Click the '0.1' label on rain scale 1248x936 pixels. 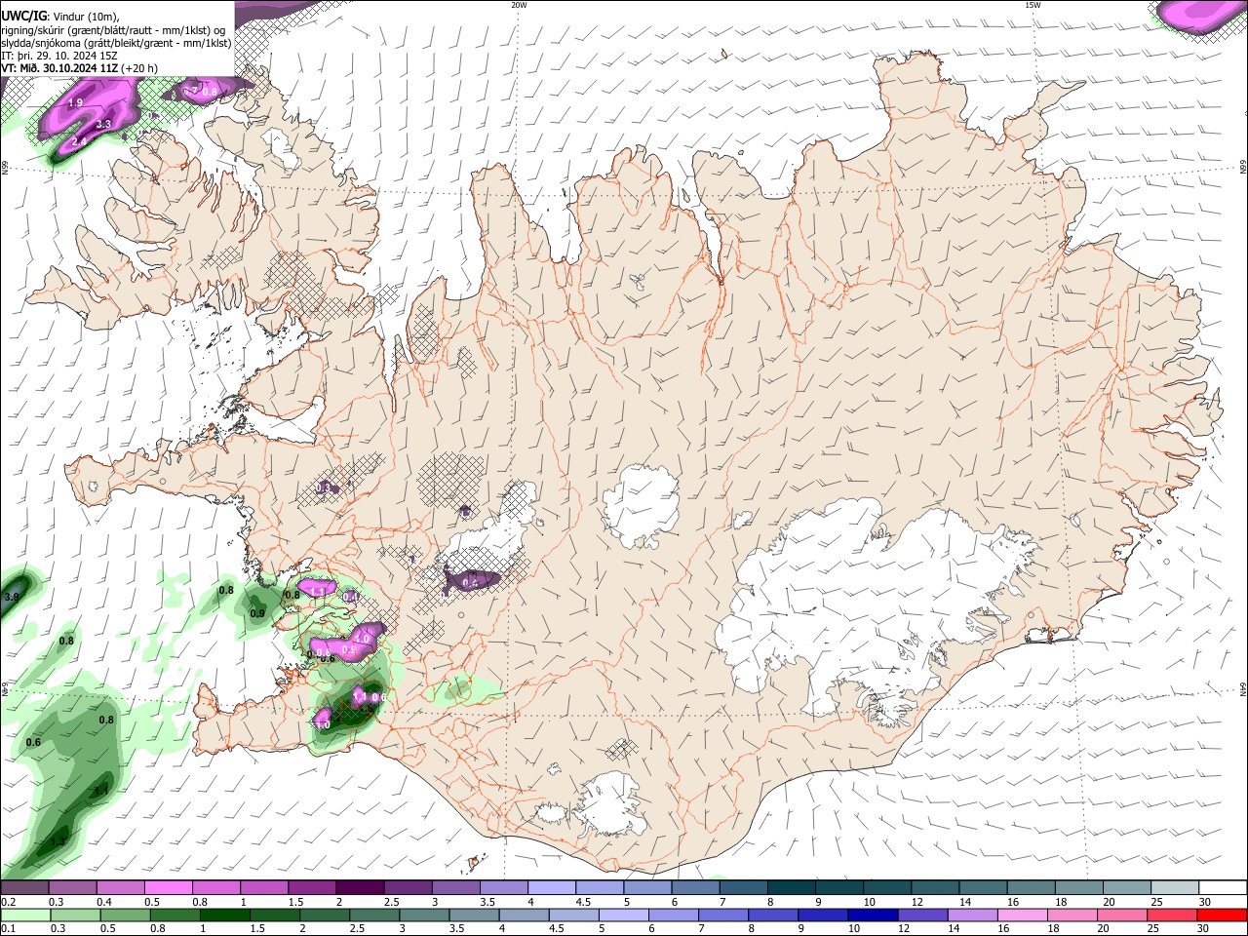pos(7,928)
